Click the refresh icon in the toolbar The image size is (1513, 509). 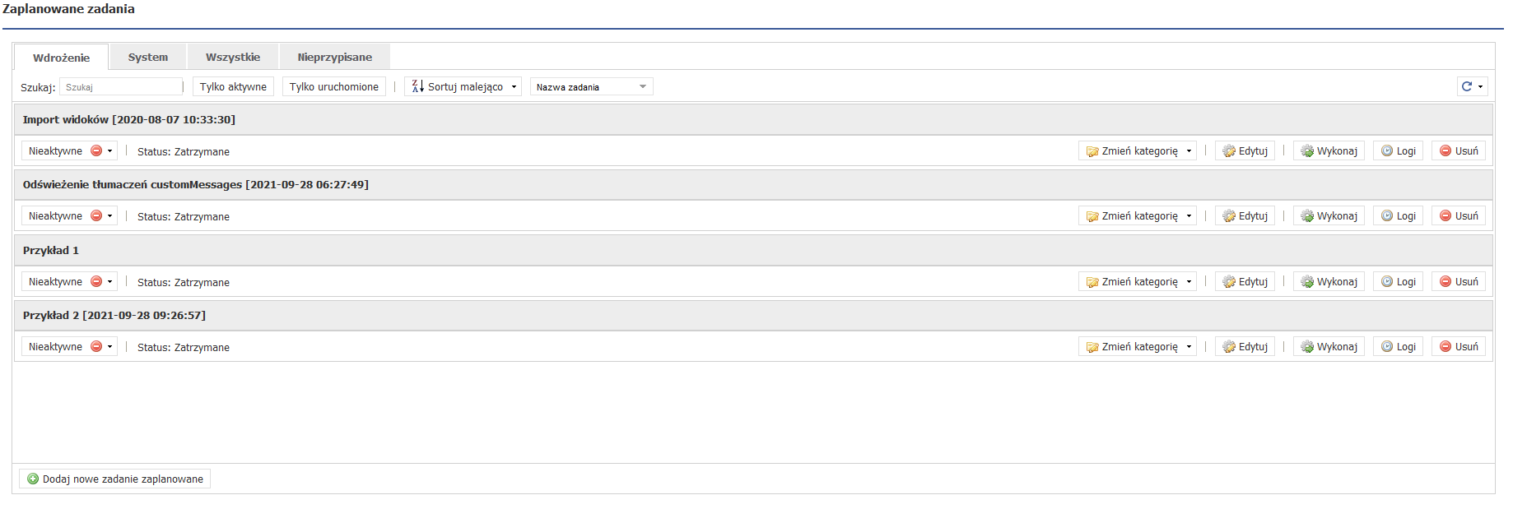1466,86
